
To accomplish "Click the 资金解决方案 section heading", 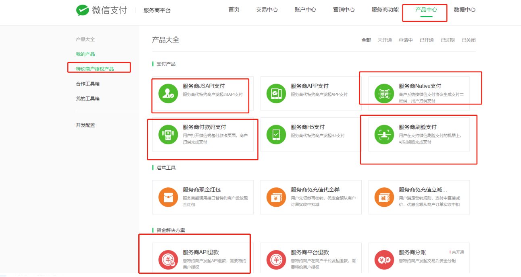I will point(171,230).
